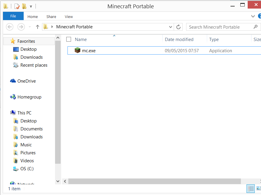Open Music under This PC
The height and width of the screenshot is (195, 261).
[x=26, y=145]
